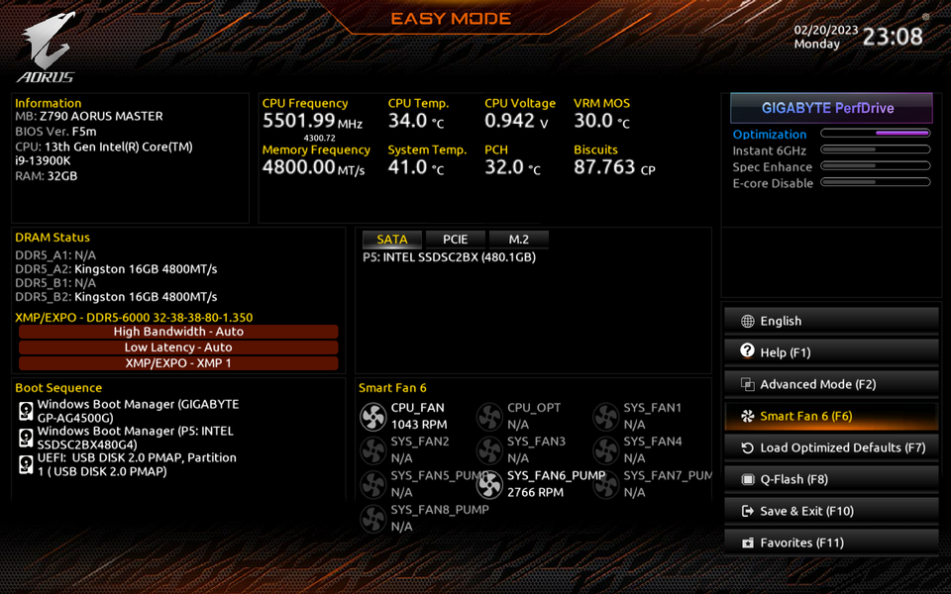The height and width of the screenshot is (594, 951).
Task: Click the USB DISK boot entry disk icon
Action: pyautogui.click(x=26, y=464)
